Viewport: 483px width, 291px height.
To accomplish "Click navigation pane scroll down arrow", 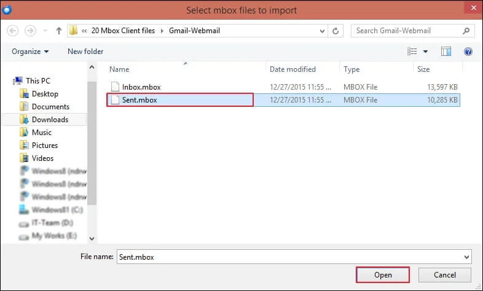I will 92,238.
